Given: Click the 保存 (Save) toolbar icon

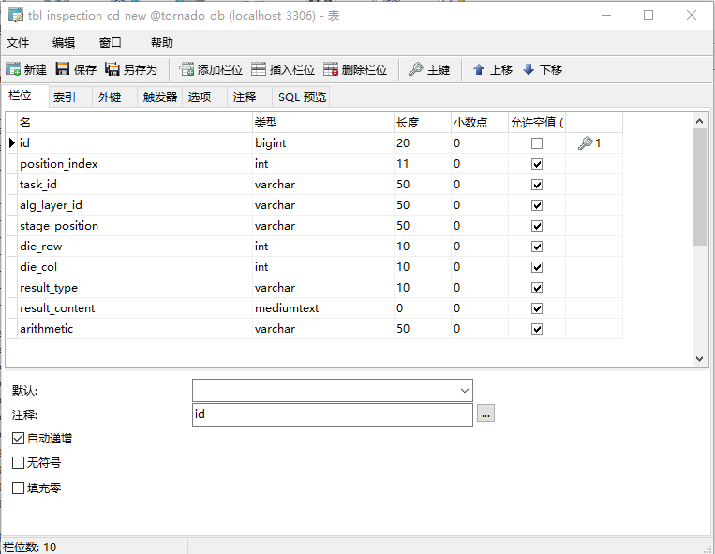Looking at the screenshot, I should 63,69.
